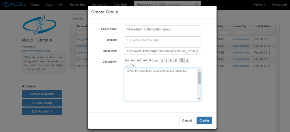Apply H6 heading format in description toolbar

pyautogui.click(x=145, y=61)
